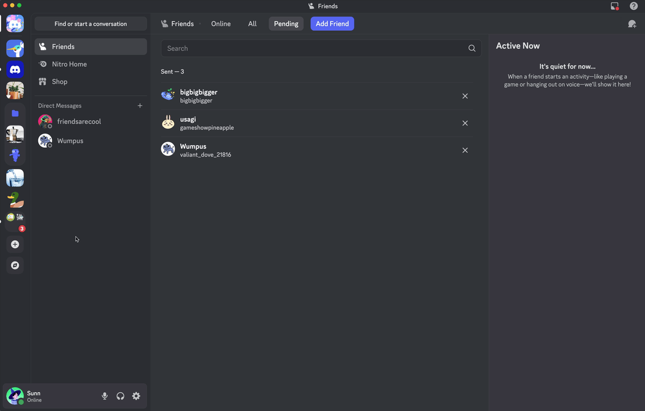Create a new DM with plus icon
The height and width of the screenshot is (411, 645).
[140, 106]
